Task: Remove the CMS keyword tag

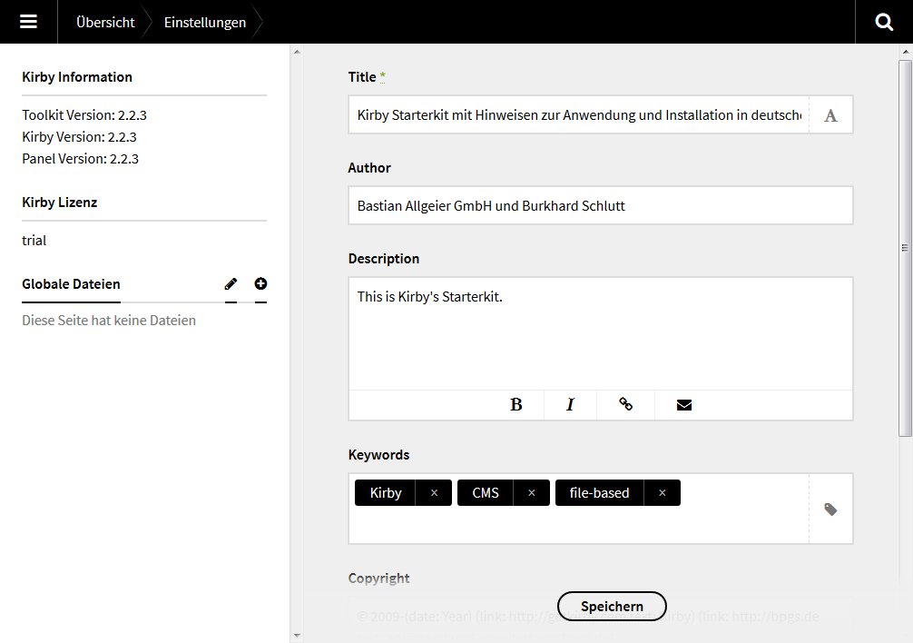Action: pyautogui.click(x=531, y=493)
